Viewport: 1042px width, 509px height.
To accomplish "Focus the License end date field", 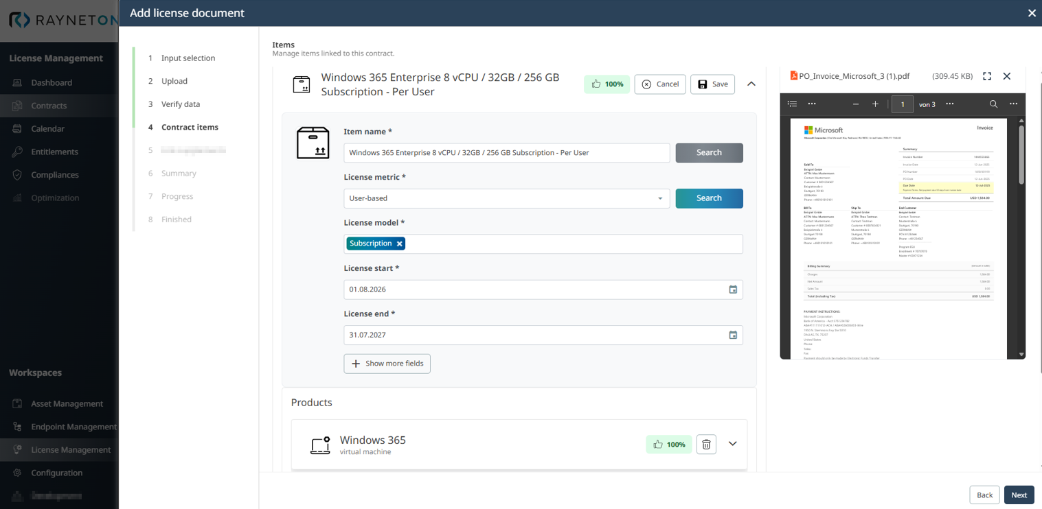I will 543,335.
